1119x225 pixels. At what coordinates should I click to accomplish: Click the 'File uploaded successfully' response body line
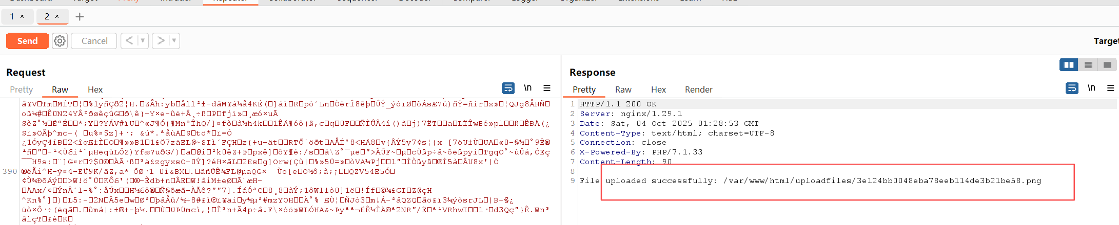pyautogui.click(x=811, y=181)
